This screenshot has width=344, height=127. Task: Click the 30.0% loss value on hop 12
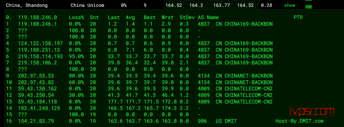coord(76,95)
